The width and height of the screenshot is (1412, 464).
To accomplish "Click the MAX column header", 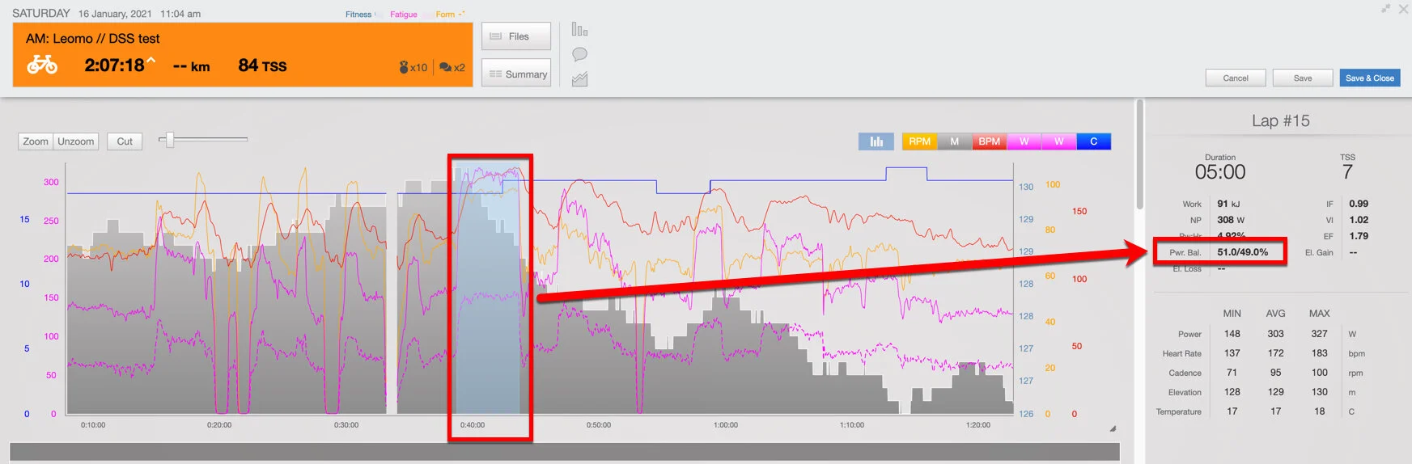I will coord(1319,314).
